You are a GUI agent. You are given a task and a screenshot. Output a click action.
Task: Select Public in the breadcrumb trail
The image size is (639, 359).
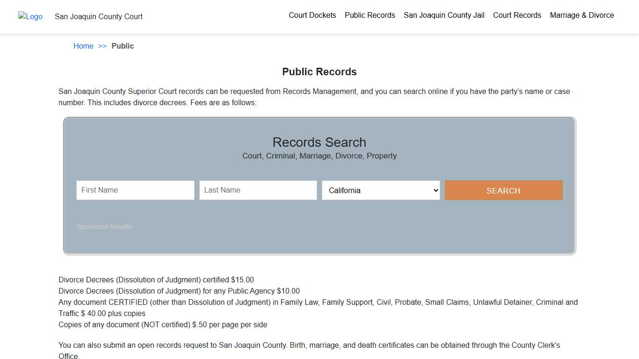click(123, 46)
